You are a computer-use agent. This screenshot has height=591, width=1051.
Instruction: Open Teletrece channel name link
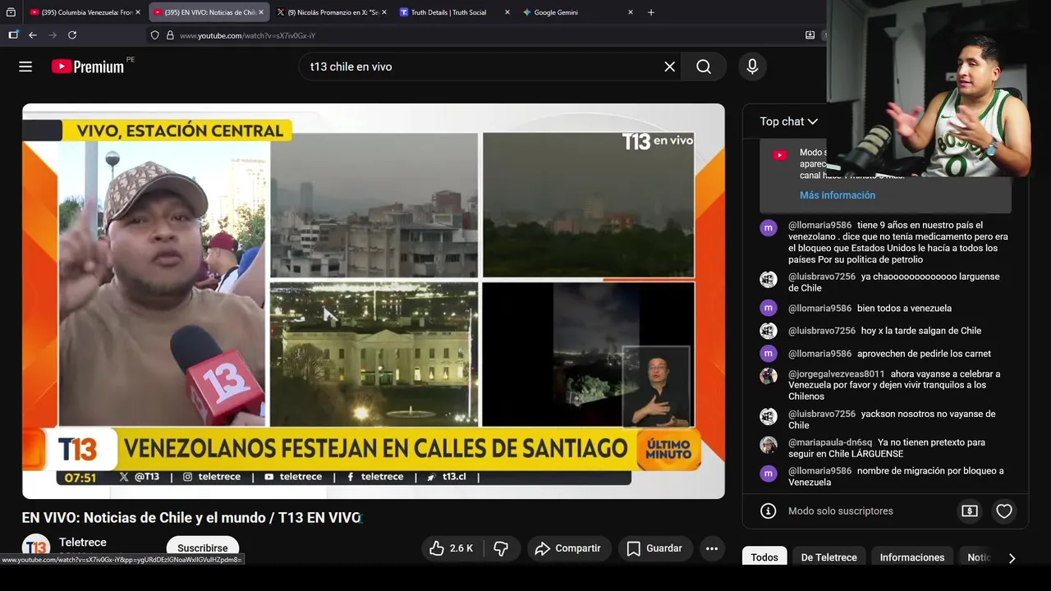click(83, 543)
